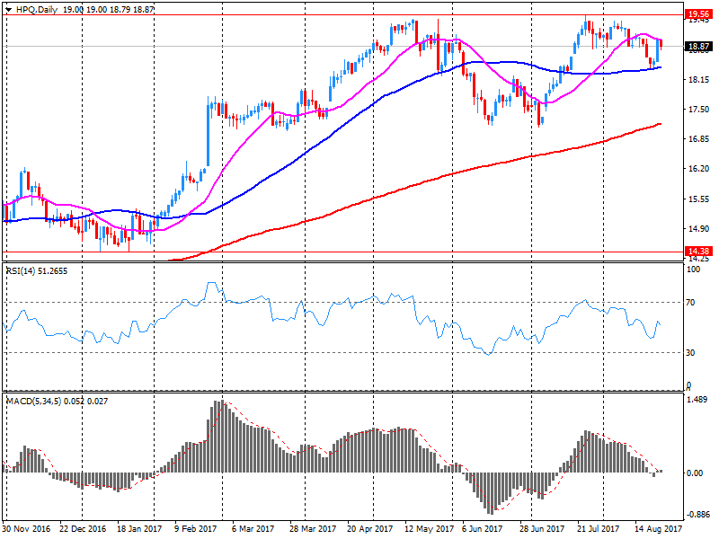719x539 pixels.
Task: Click the 20 Apr 2017 date label
Action: pyautogui.click(x=369, y=528)
